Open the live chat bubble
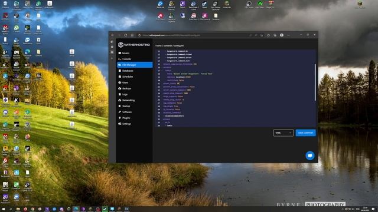 (309, 155)
